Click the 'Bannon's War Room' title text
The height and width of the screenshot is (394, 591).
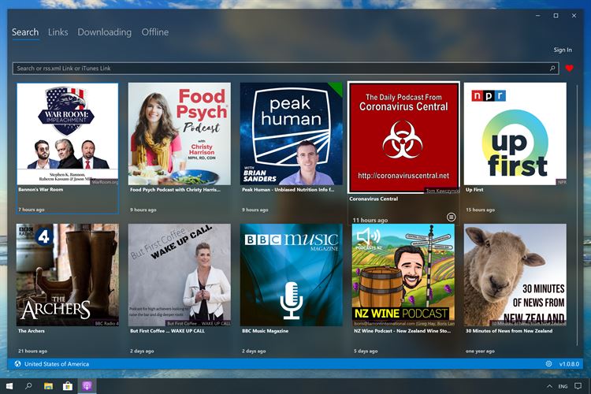(x=41, y=190)
